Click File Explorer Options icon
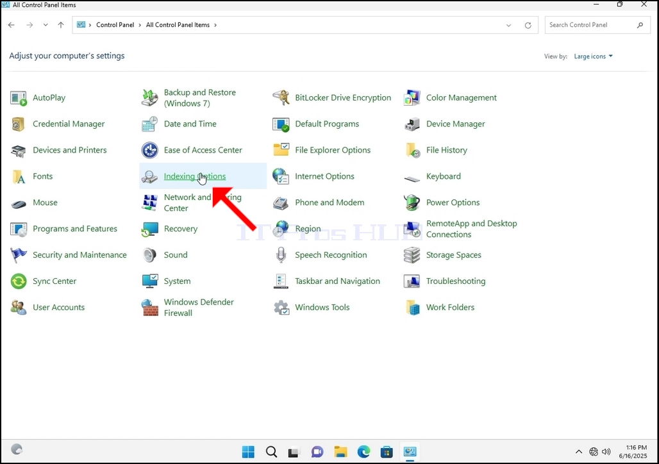The width and height of the screenshot is (659, 464). [x=281, y=150]
